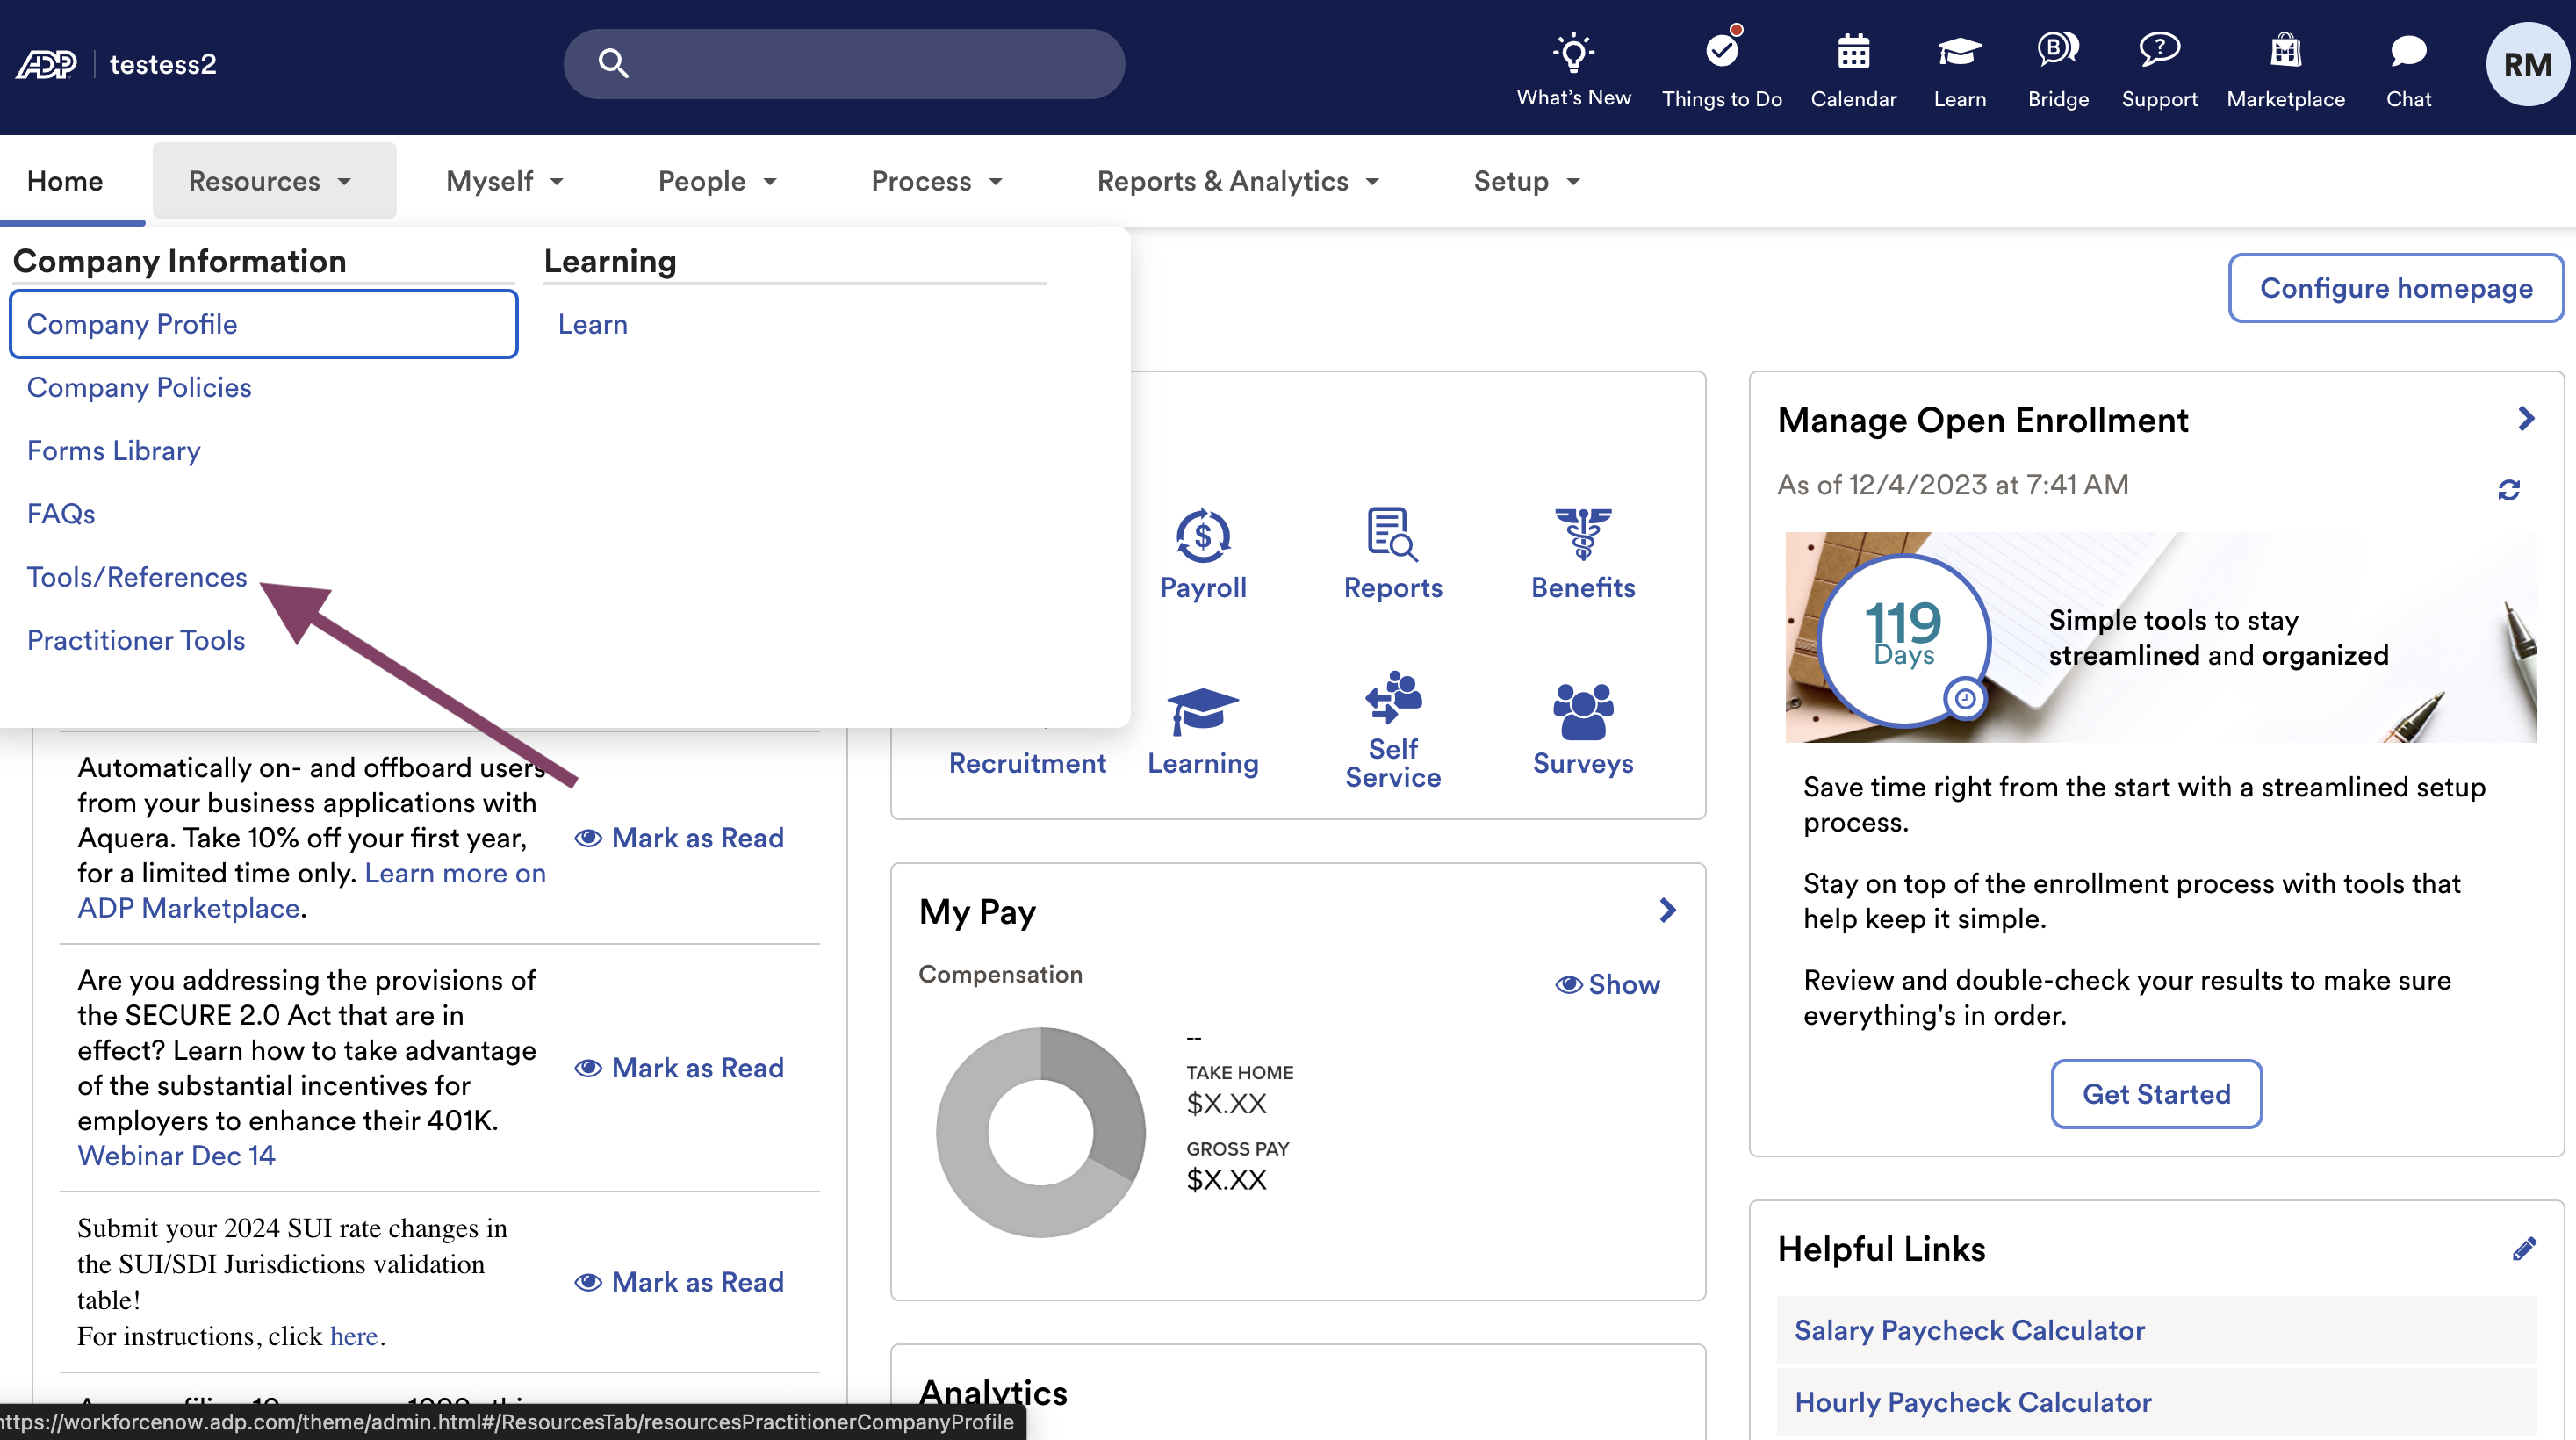Expand the Process menu

tap(937, 181)
